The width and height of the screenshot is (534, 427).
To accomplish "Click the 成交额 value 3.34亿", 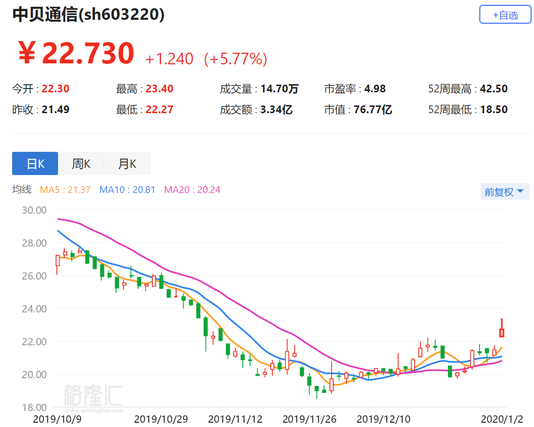I will coord(276,110).
